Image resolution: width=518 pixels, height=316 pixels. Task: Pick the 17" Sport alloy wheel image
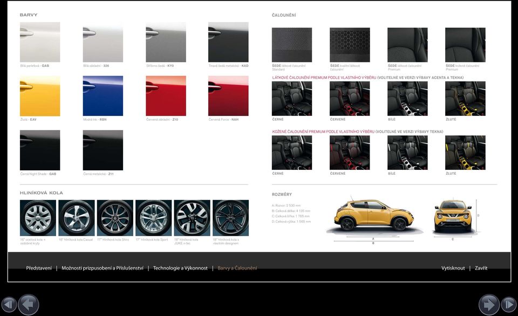coord(154,218)
